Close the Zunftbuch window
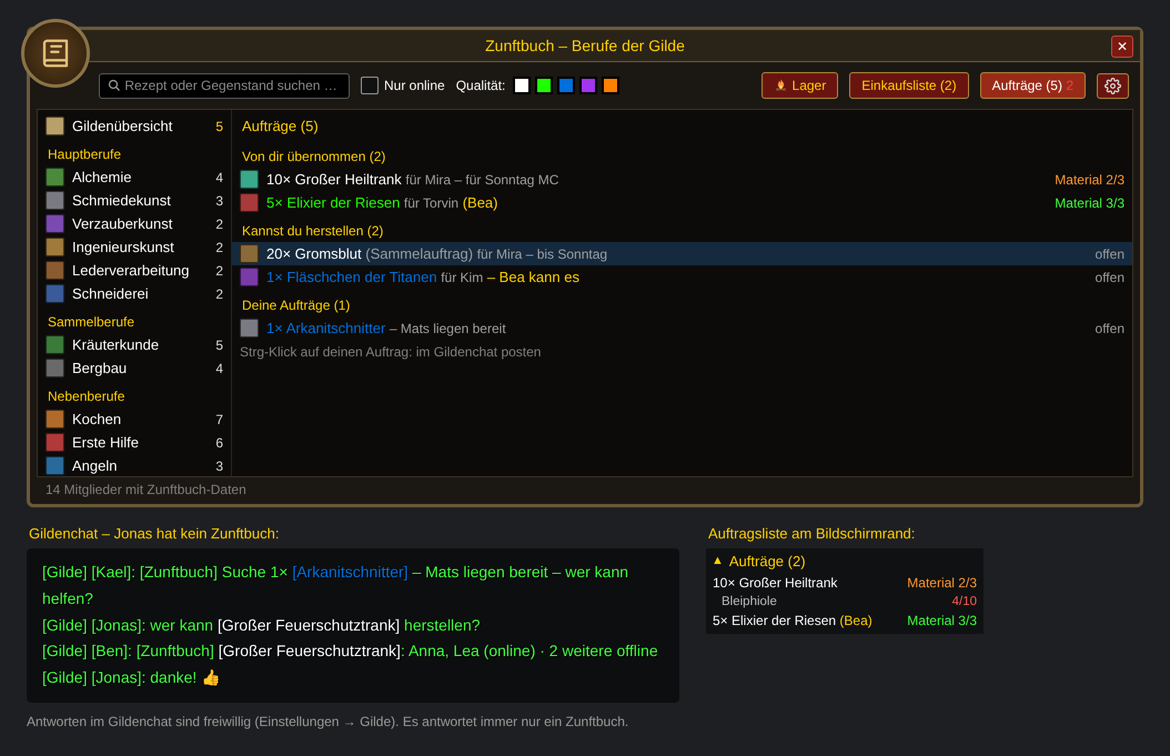This screenshot has height=756, width=1170. (x=1122, y=47)
